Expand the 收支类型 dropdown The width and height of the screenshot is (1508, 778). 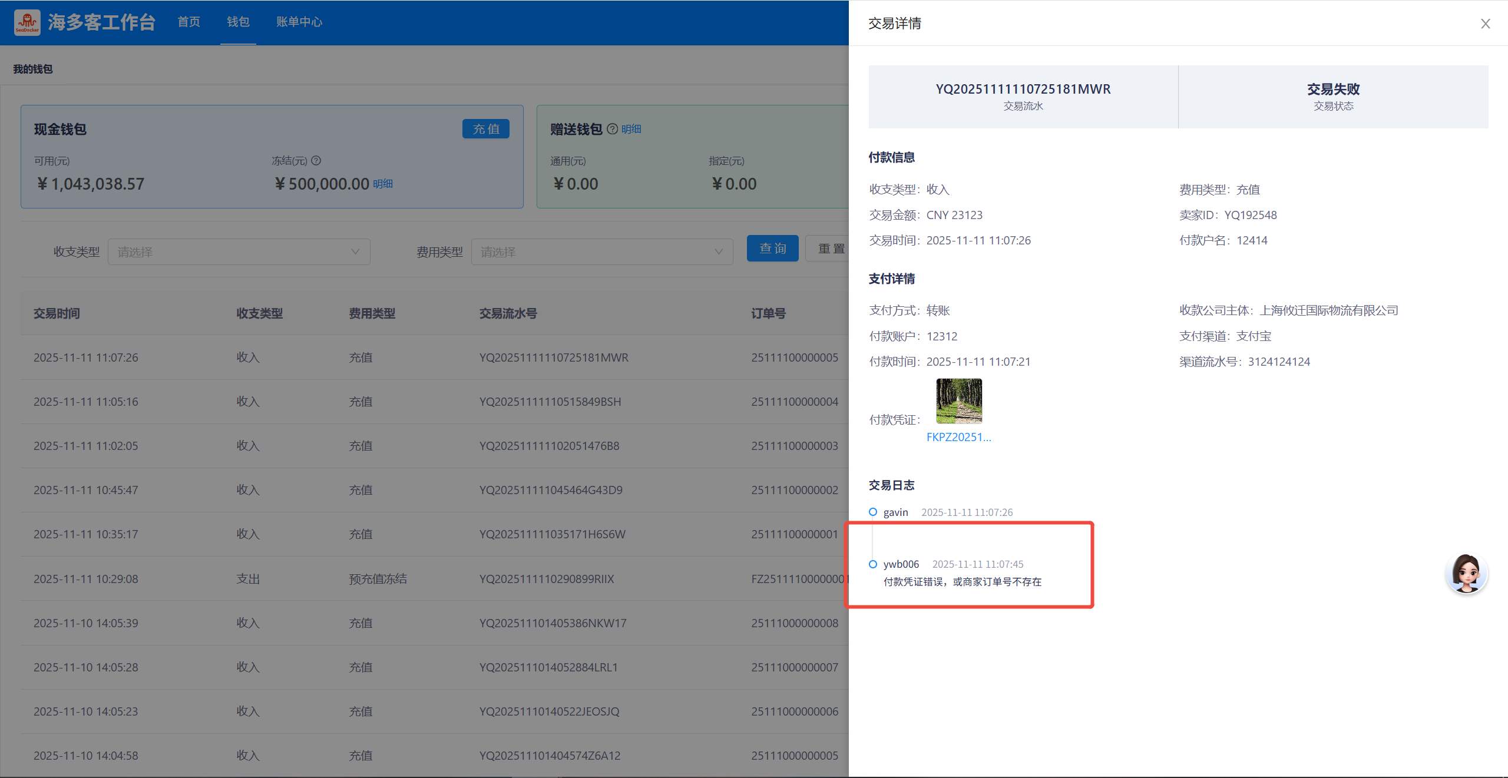[x=239, y=252]
